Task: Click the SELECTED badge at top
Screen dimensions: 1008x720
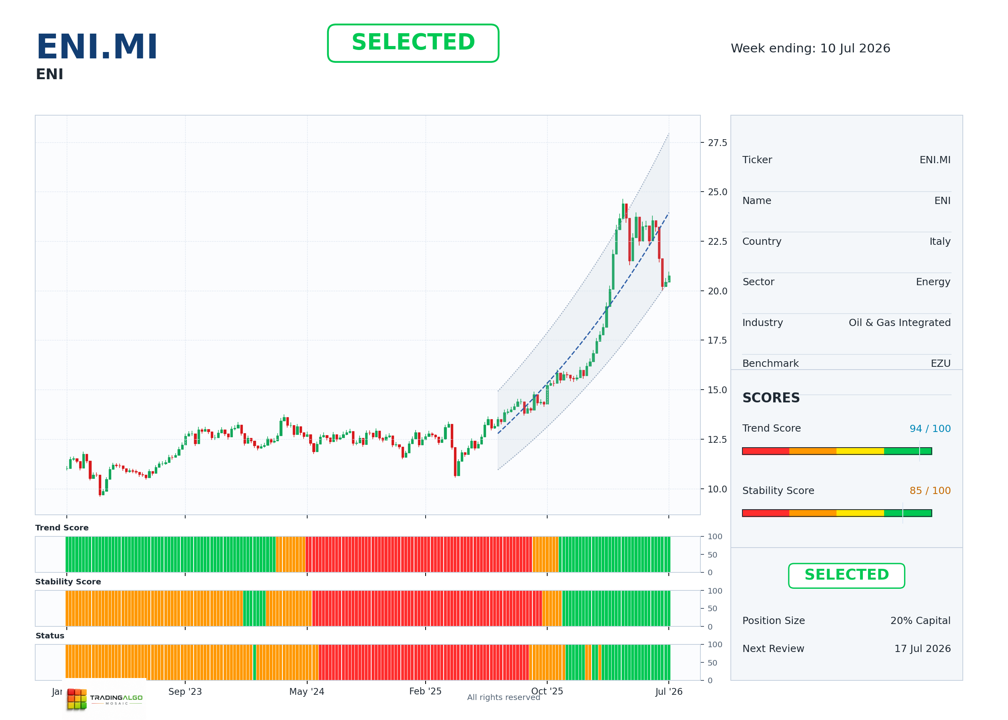Action: tap(413, 43)
